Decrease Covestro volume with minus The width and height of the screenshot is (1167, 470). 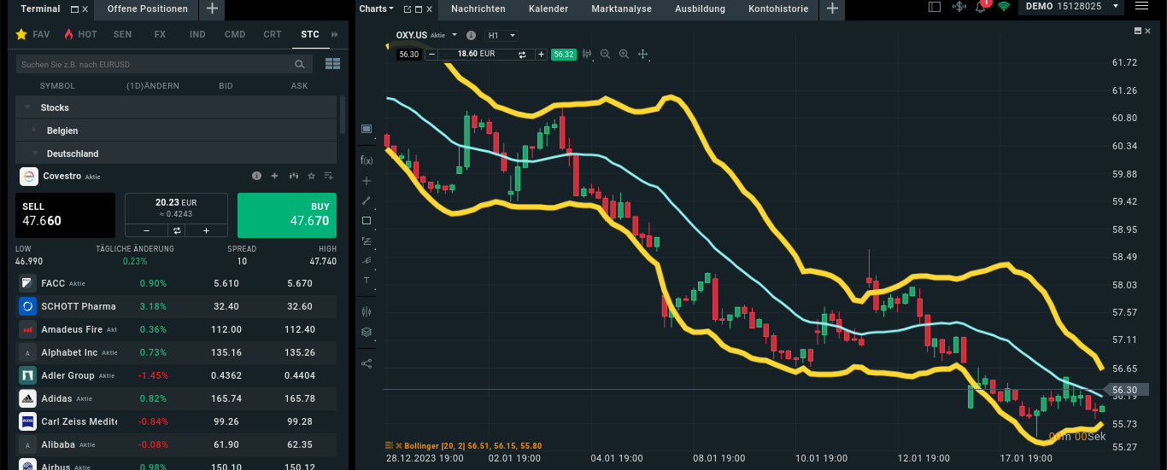(x=146, y=230)
